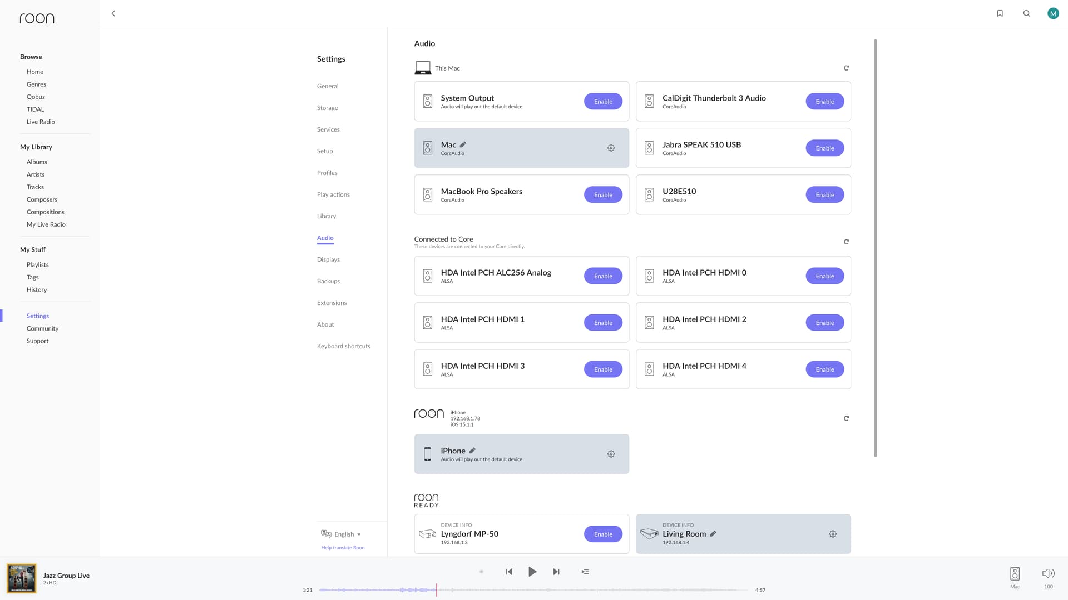Viewport: 1068px width, 600px height.
Task: Enable the Lyngdorf MP-50 device
Action: coord(603,534)
